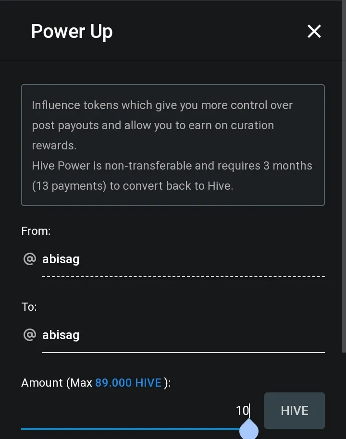Screen dimensions: 346x439
Task: Select the max 89.000 HIVE balance link
Action: tap(128, 383)
